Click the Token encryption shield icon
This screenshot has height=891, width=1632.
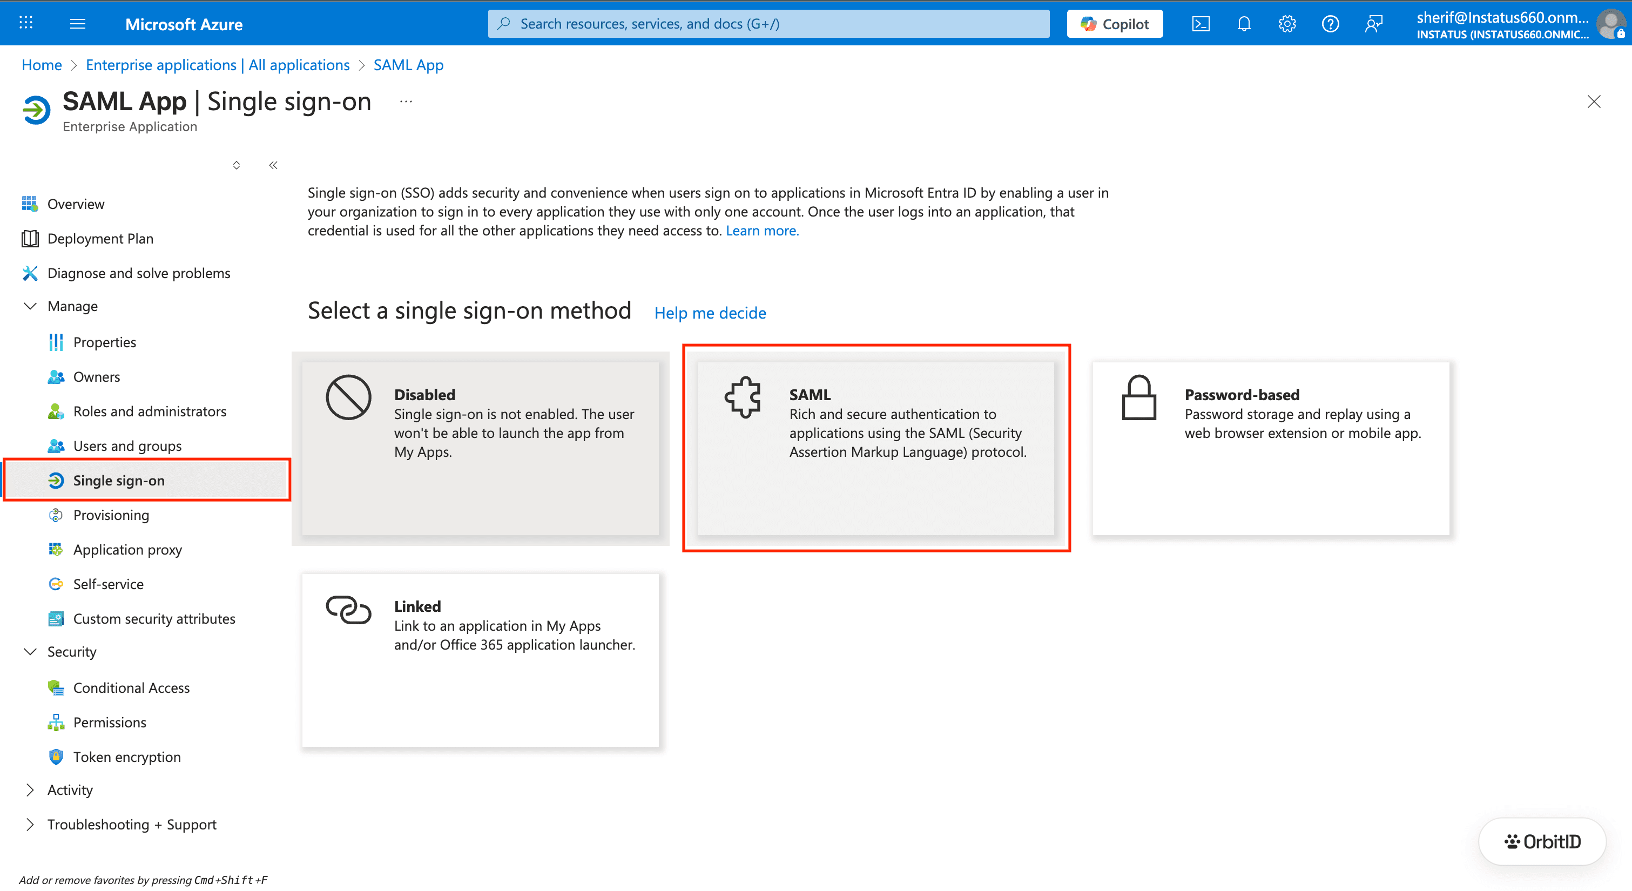[56, 757]
